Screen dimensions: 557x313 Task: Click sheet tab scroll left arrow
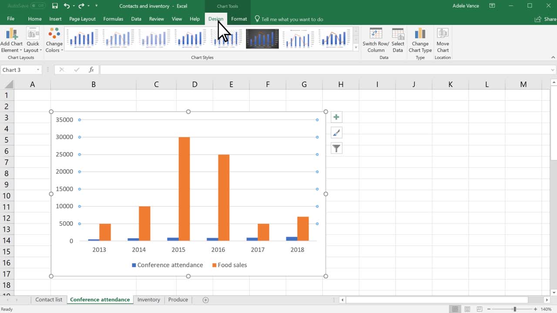(7, 300)
